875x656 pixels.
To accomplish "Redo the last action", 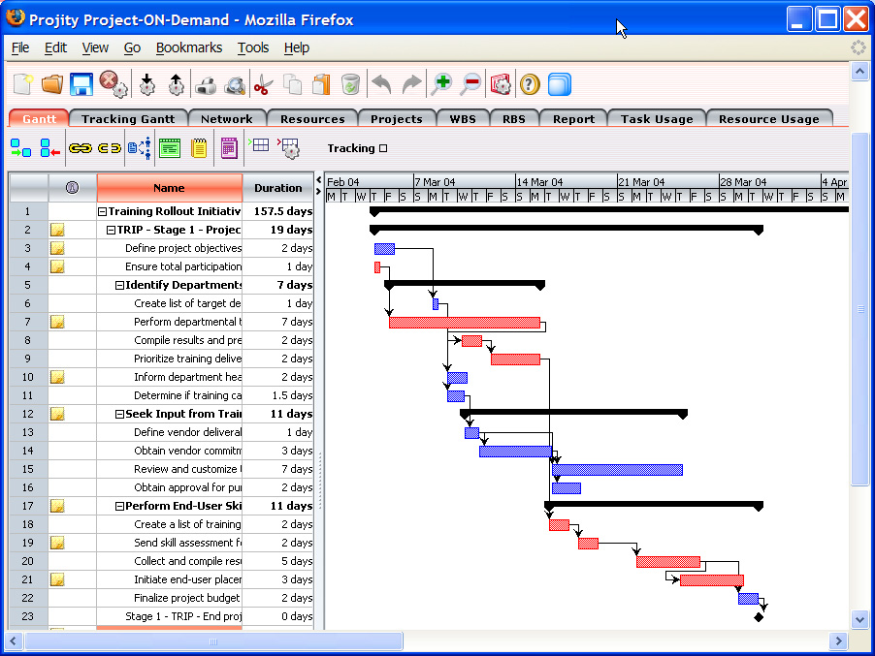I will [x=412, y=84].
